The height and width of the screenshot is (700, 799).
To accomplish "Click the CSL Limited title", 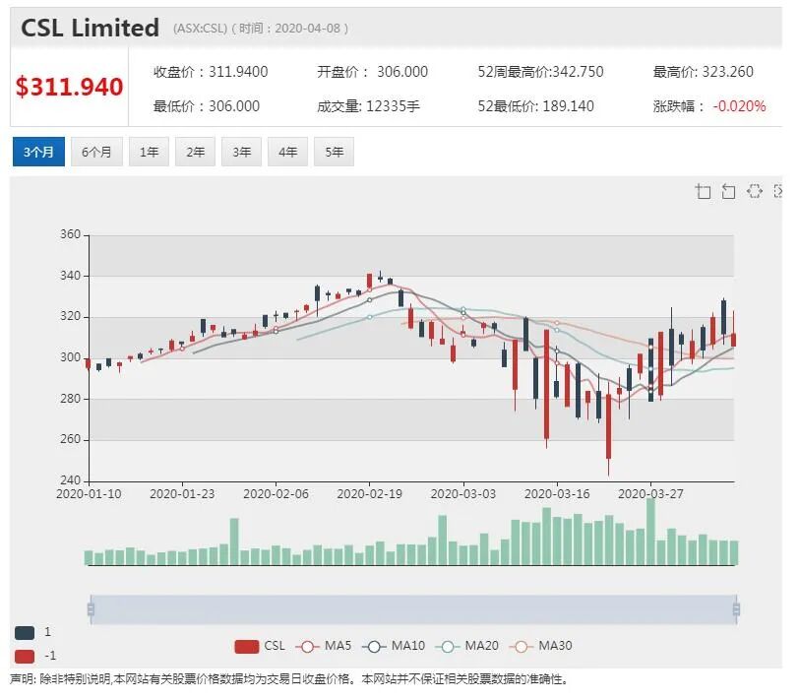I will [91, 28].
